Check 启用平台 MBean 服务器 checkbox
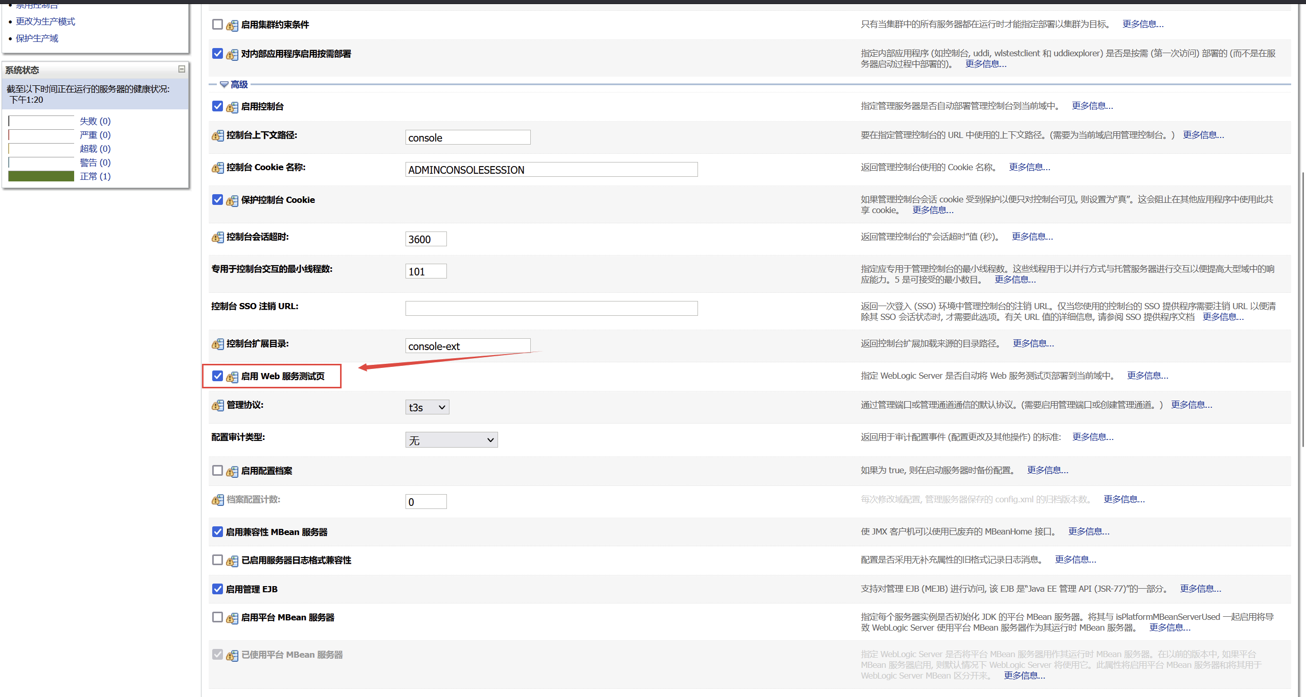 pyautogui.click(x=217, y=617)
